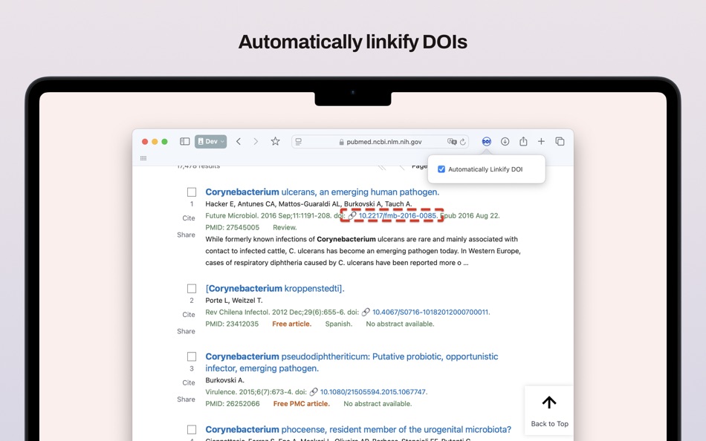
Task: Reload the page with the refresh icon
Action: 462,142
